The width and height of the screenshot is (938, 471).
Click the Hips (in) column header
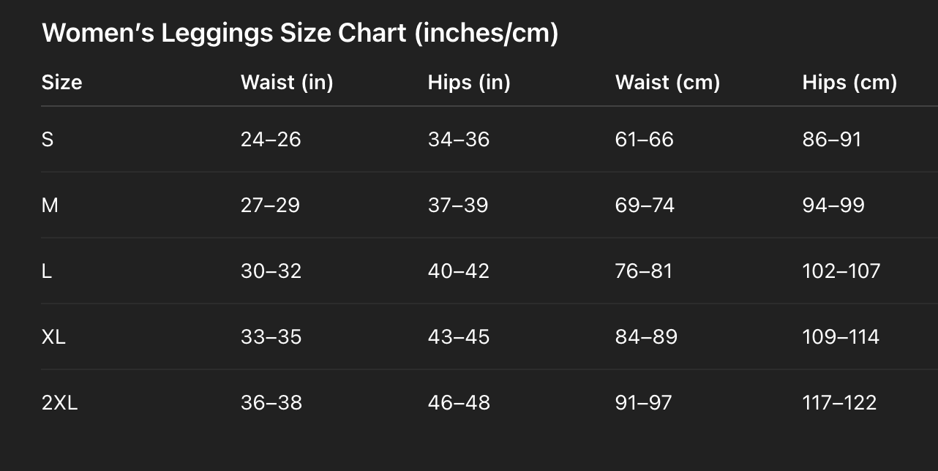click(x=469, y=82)
